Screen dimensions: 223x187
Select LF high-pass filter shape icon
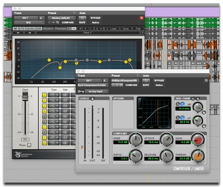tap(182, 118)
